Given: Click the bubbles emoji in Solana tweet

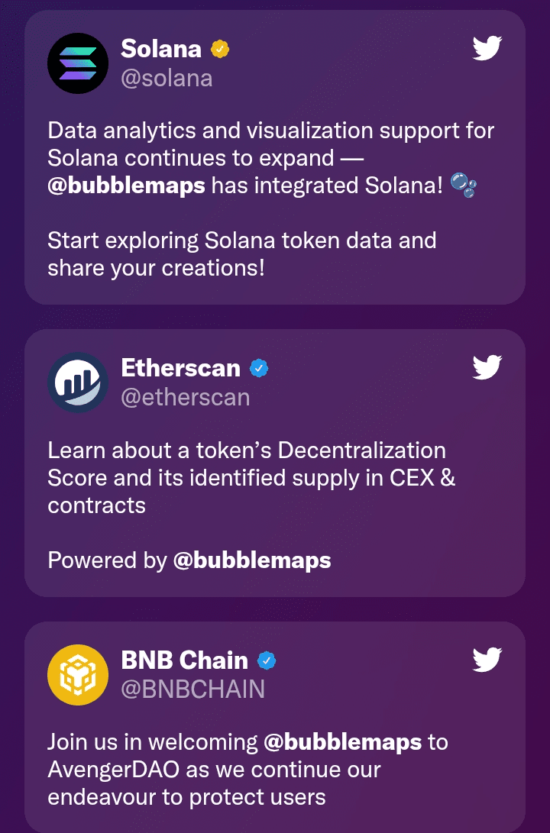Looking at the screenshot, I should 464,185.
